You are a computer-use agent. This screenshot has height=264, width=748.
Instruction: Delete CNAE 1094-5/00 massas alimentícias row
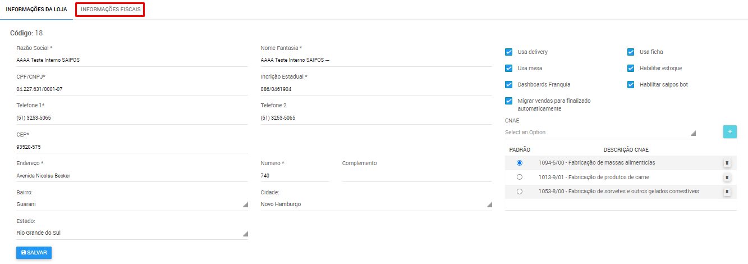[727, 163]
